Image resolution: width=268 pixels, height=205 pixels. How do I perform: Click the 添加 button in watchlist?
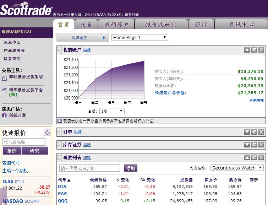[x=130, y=168]
